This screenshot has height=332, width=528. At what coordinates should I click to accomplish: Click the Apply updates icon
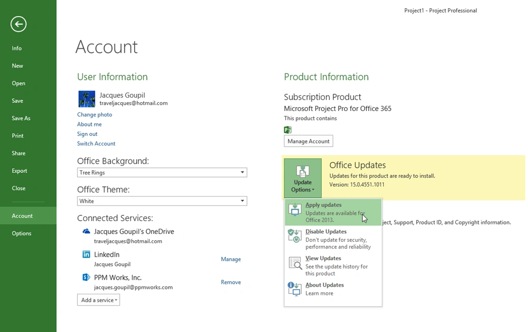(295, 209)
